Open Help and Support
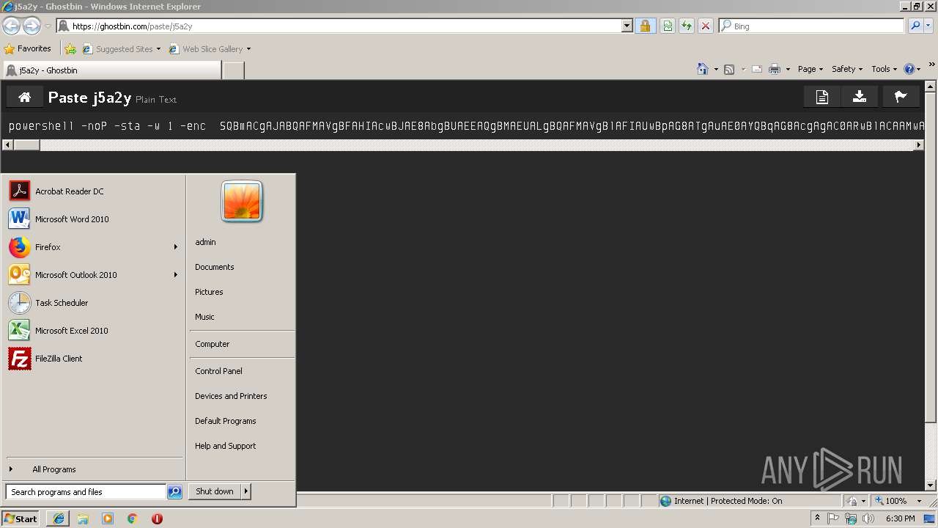938x528 pixels. pyautogui.click(x=225, y=446)
